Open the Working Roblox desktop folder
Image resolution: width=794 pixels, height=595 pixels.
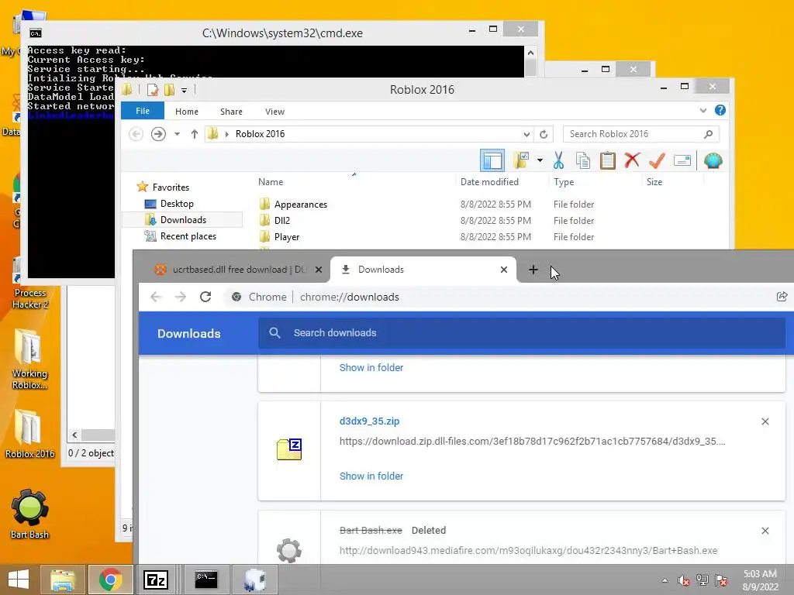coord(29,359)
